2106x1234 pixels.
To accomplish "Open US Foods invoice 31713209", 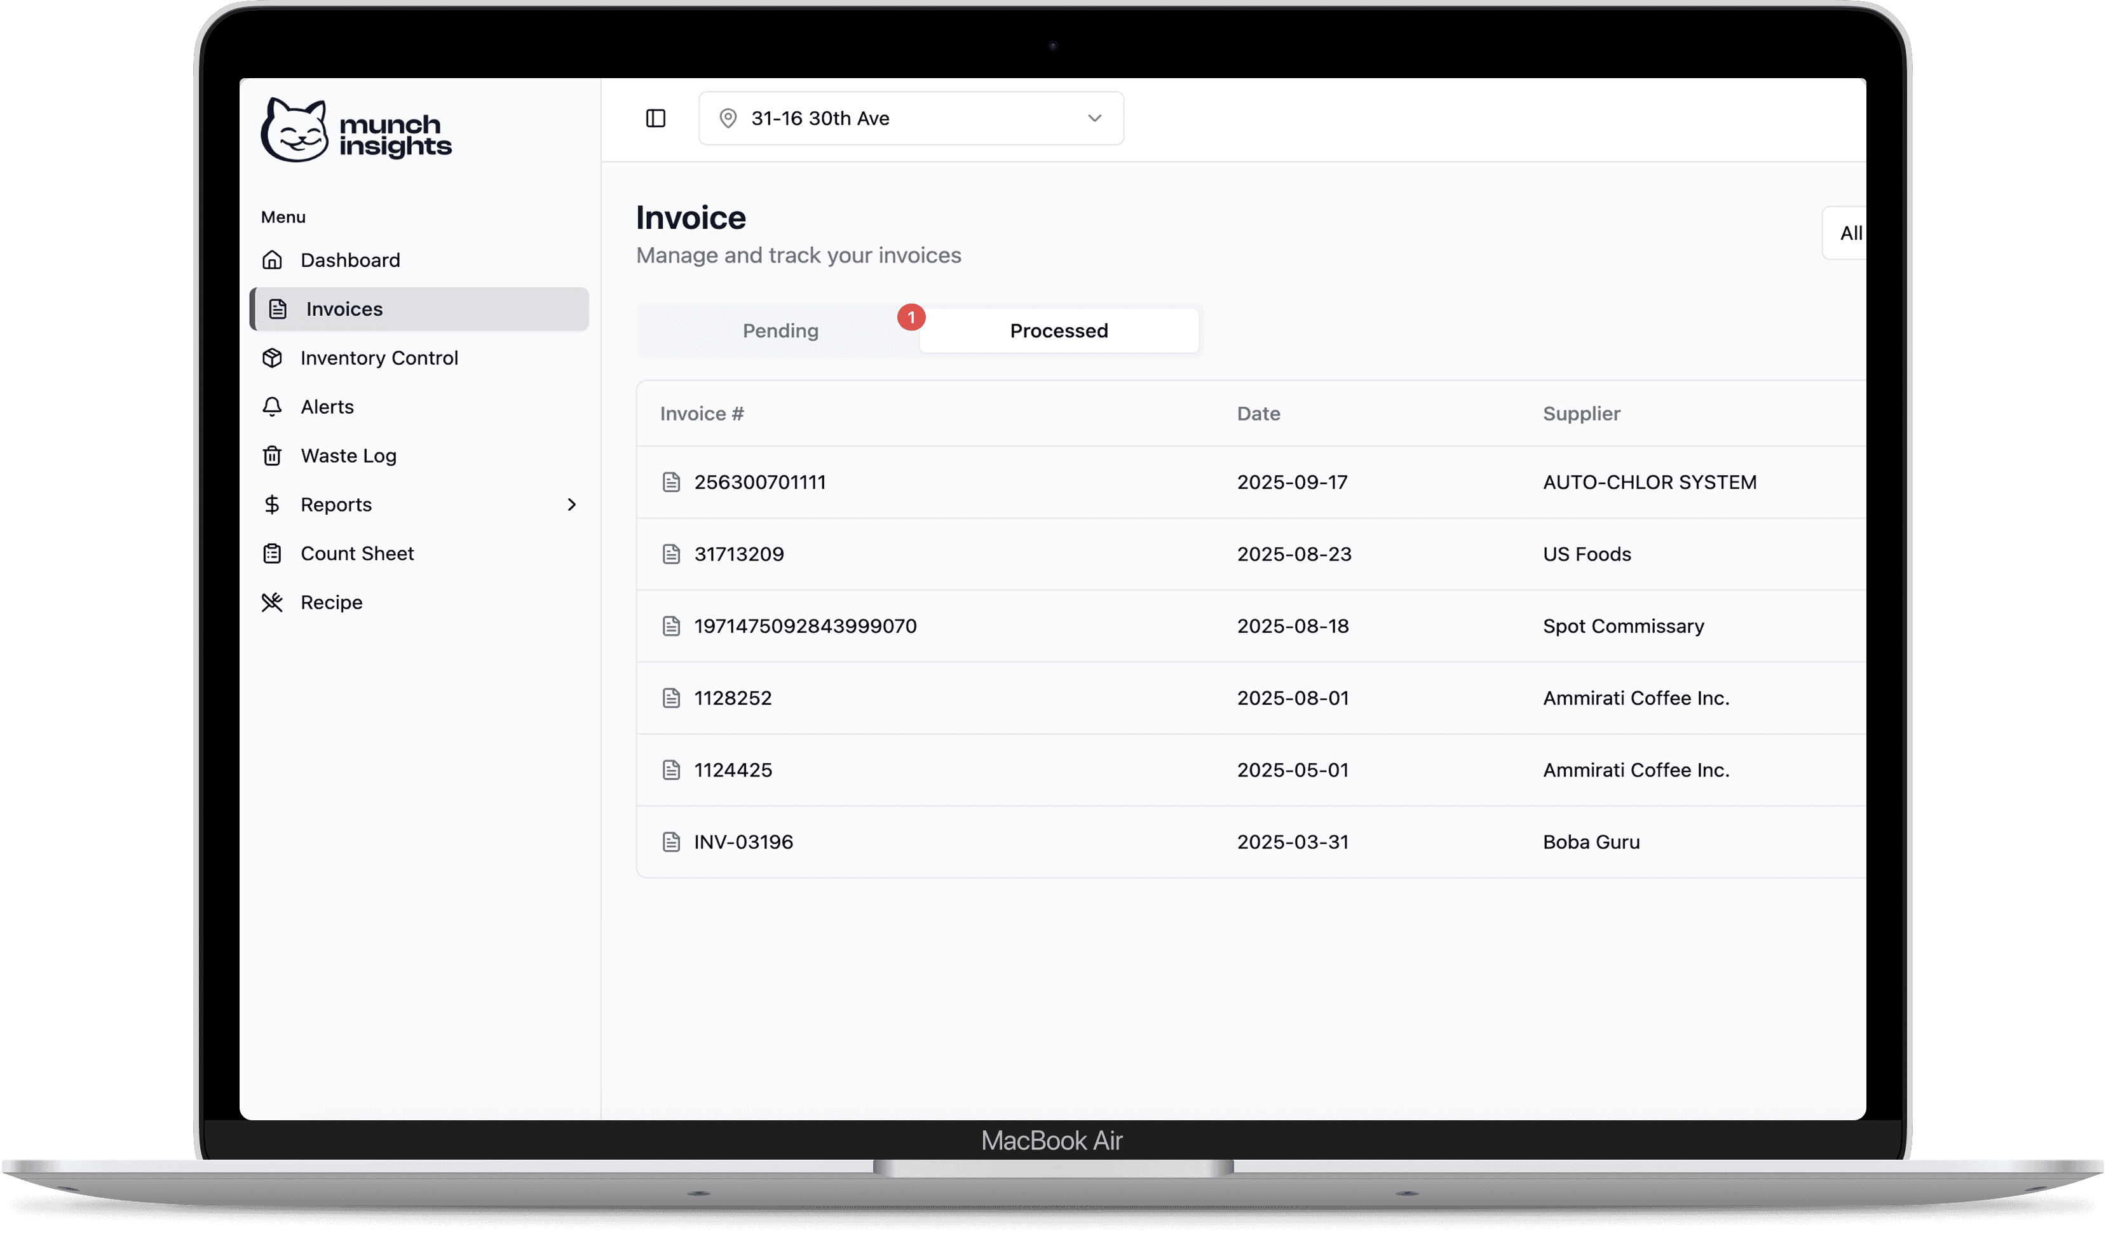I will (x=738, y=554).
